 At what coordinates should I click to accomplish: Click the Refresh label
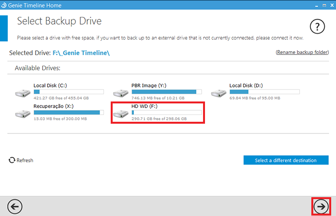[25, 160]
